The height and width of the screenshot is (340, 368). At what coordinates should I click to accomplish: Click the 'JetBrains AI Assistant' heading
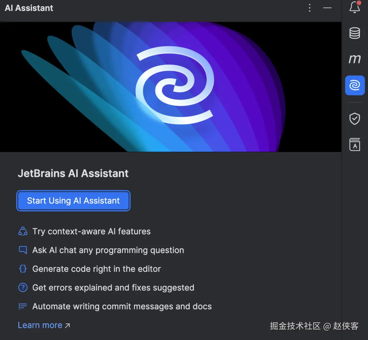pyautogui.click(x=73, y=173)
